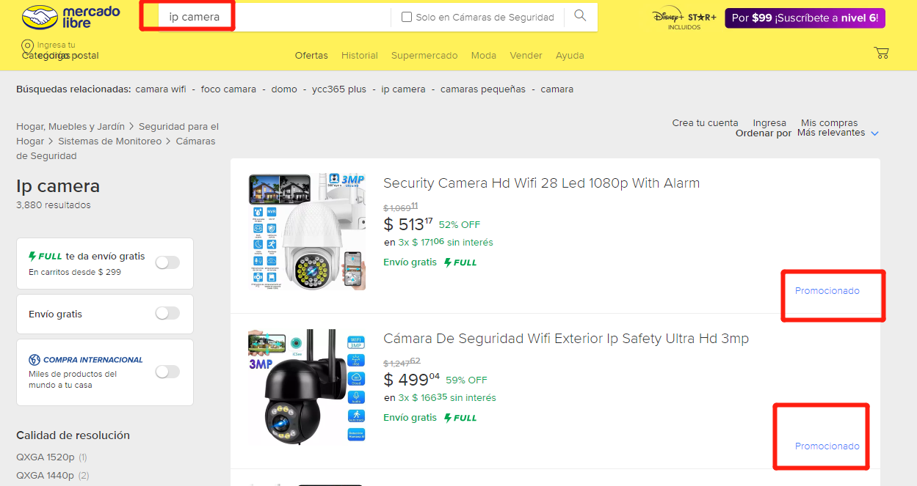Open the white dome camera product thumbnail

point(307,232)
